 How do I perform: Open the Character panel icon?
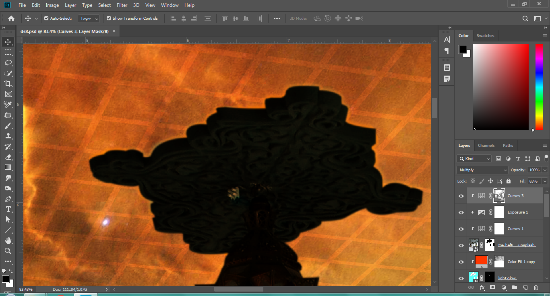pyautogui.click(x=447, y=39)
